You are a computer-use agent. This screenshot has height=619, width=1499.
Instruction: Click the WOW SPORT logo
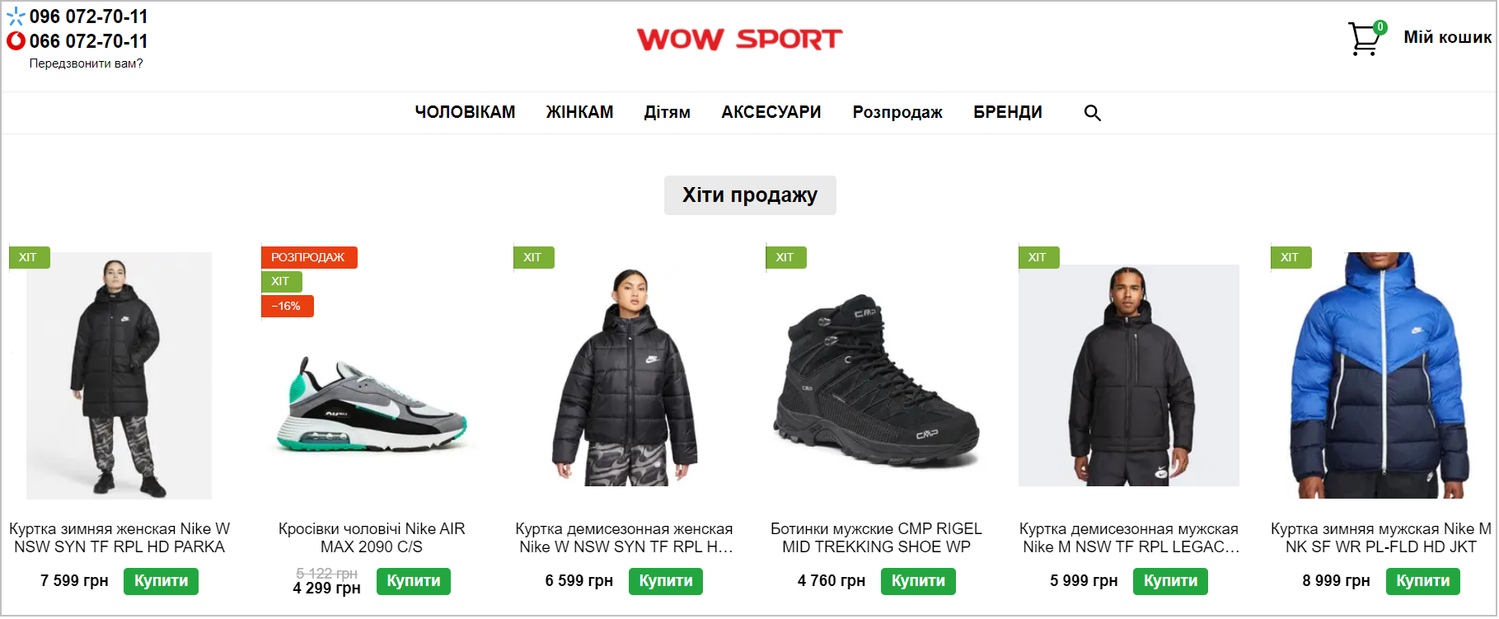739,39
